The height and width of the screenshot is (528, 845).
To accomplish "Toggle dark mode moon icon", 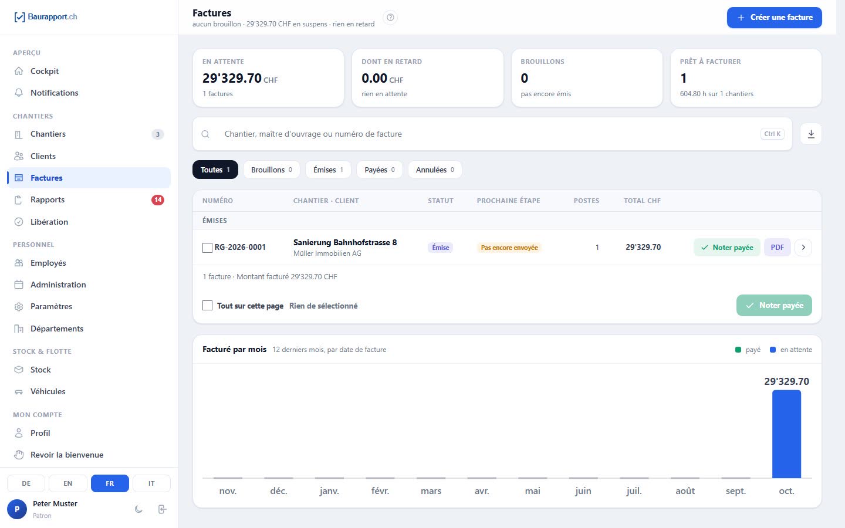I will (x=138, y=509).
